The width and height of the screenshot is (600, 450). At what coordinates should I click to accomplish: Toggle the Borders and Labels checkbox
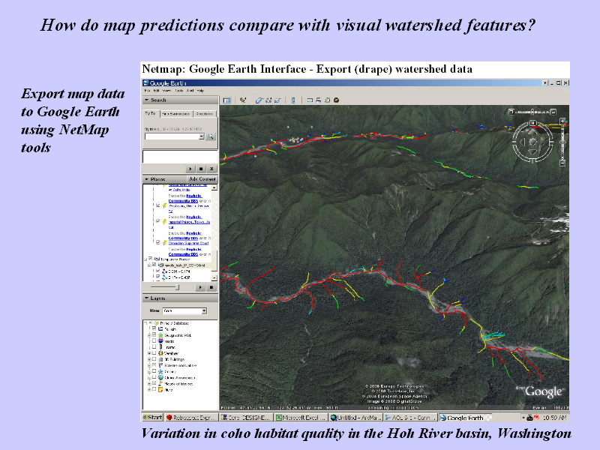154,365
